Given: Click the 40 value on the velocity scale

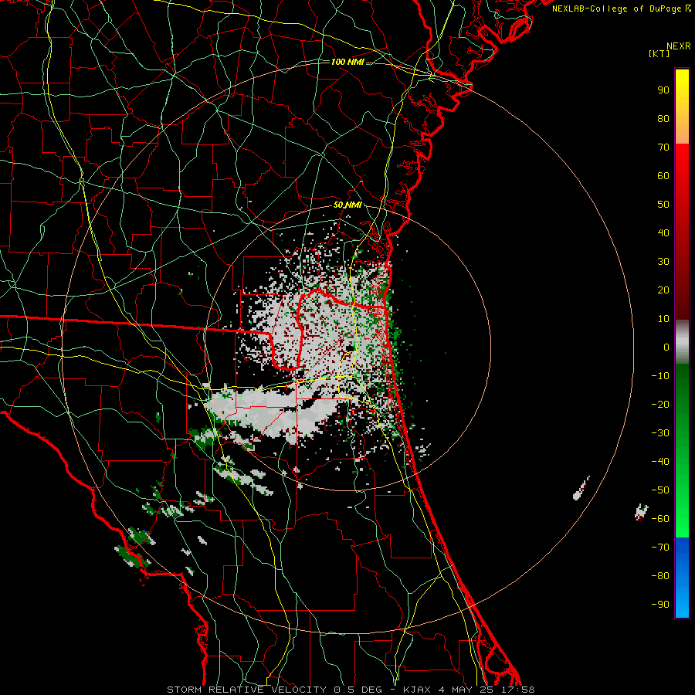Looking at the screenshot, I should [x=663, y=233].
